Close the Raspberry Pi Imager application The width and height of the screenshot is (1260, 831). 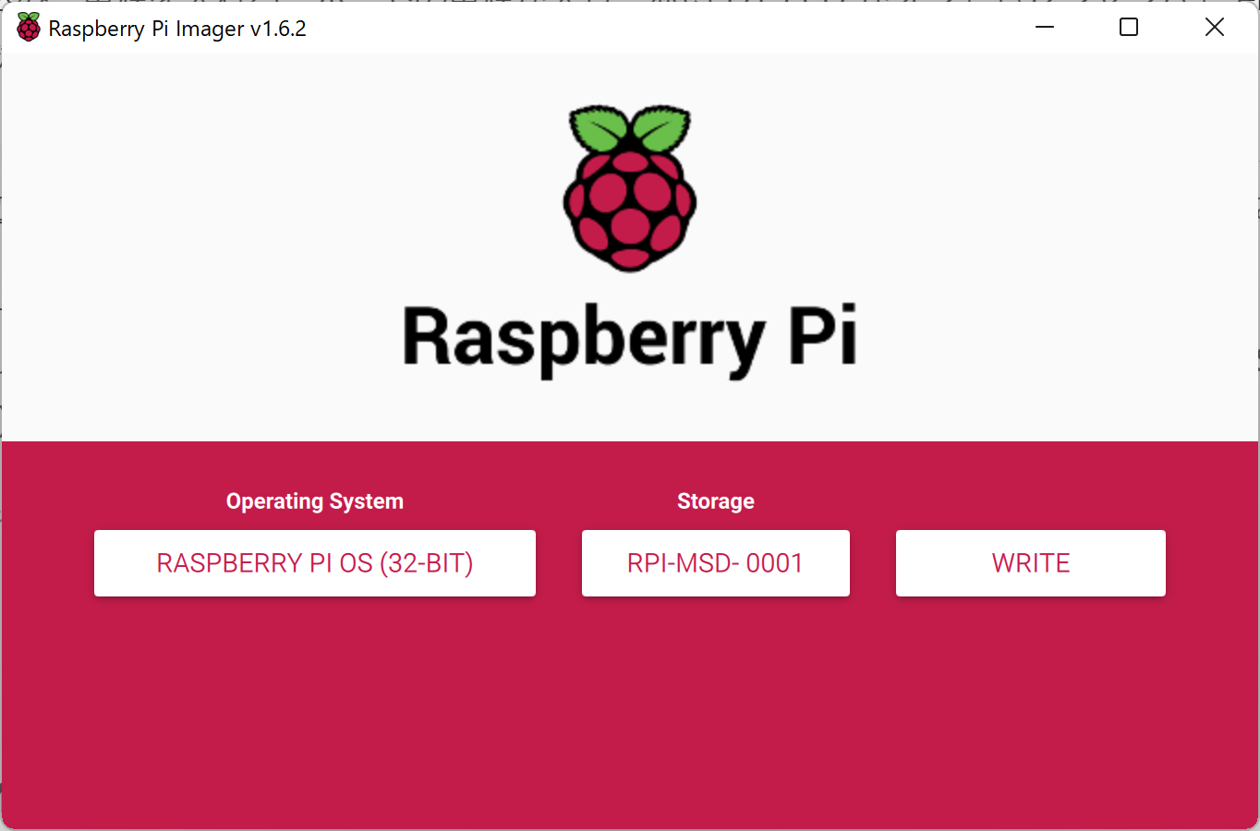pyautogui.click(x=1214, y=27)
